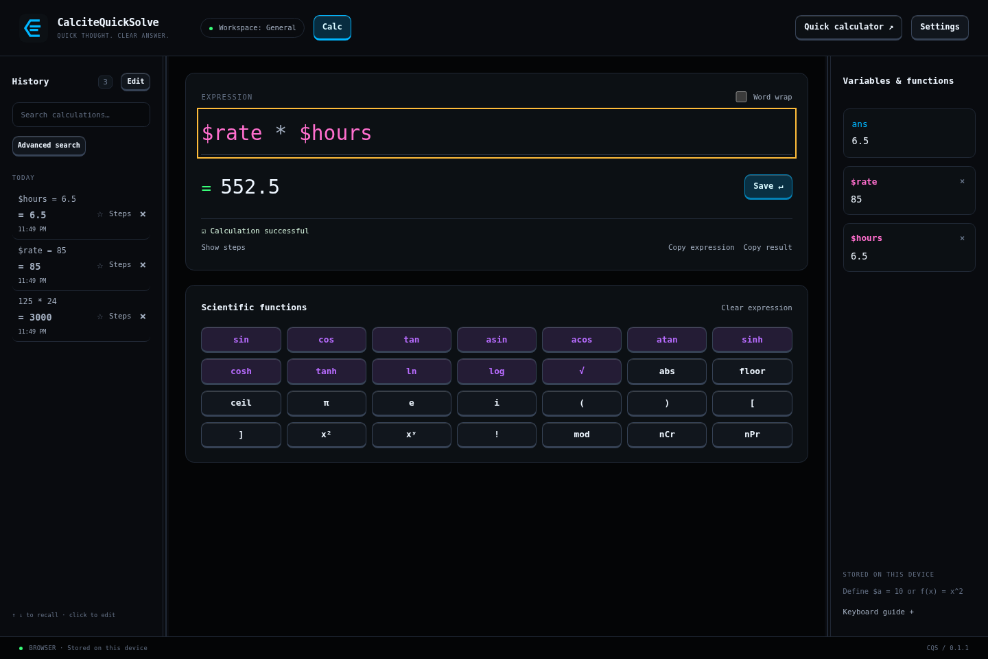Insert an opening square bracket

tap(752, 403)
